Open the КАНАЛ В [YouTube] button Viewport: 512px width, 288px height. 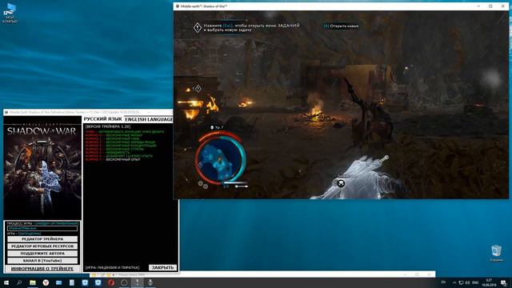tap(42, 261)
